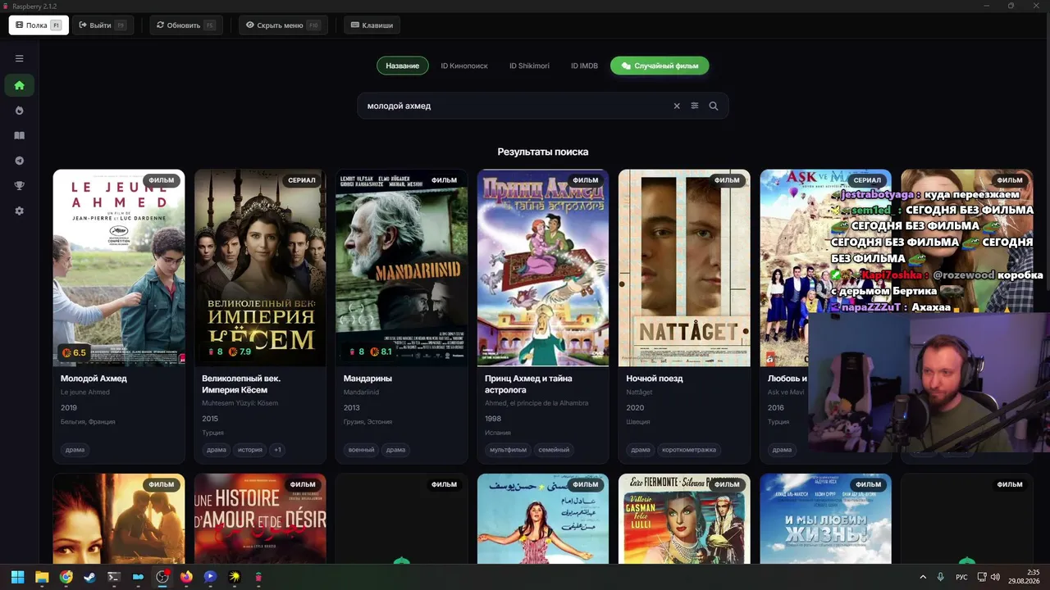Open Google Chrome from the taskbar
The width and height of the screenshot is (1050, 590).
pyautogui.click(x=66, y=577)
